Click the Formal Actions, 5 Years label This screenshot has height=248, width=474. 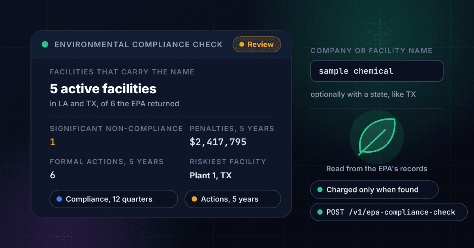click(107, 162)
